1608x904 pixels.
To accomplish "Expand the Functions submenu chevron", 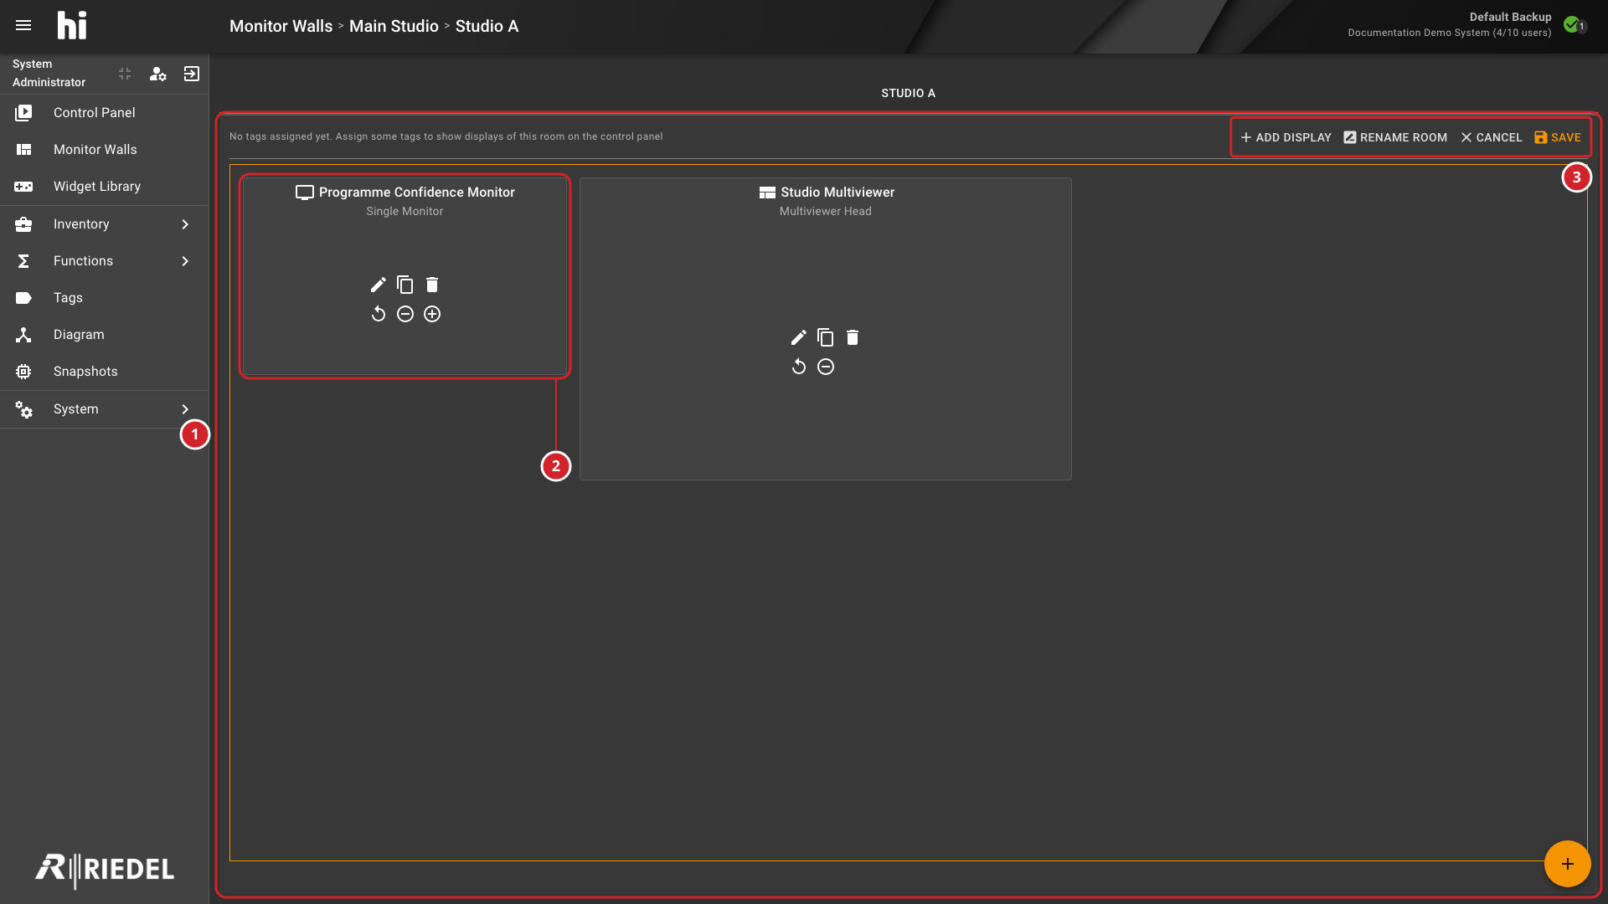I will pyautogui.click(x=185, y=261).
